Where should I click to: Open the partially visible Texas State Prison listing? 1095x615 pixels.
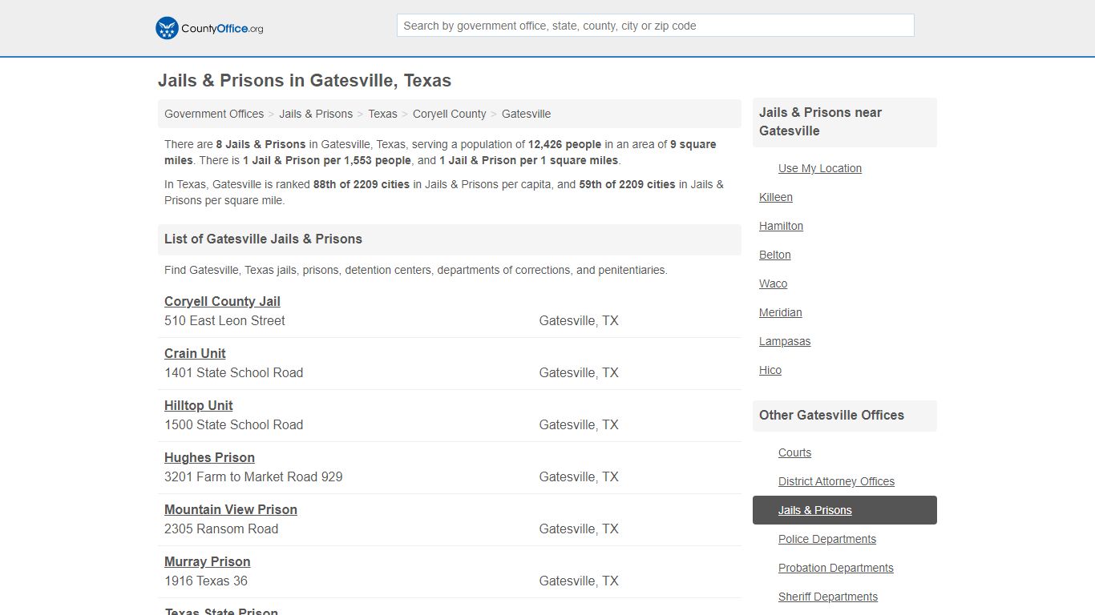[x=221, y=611]
